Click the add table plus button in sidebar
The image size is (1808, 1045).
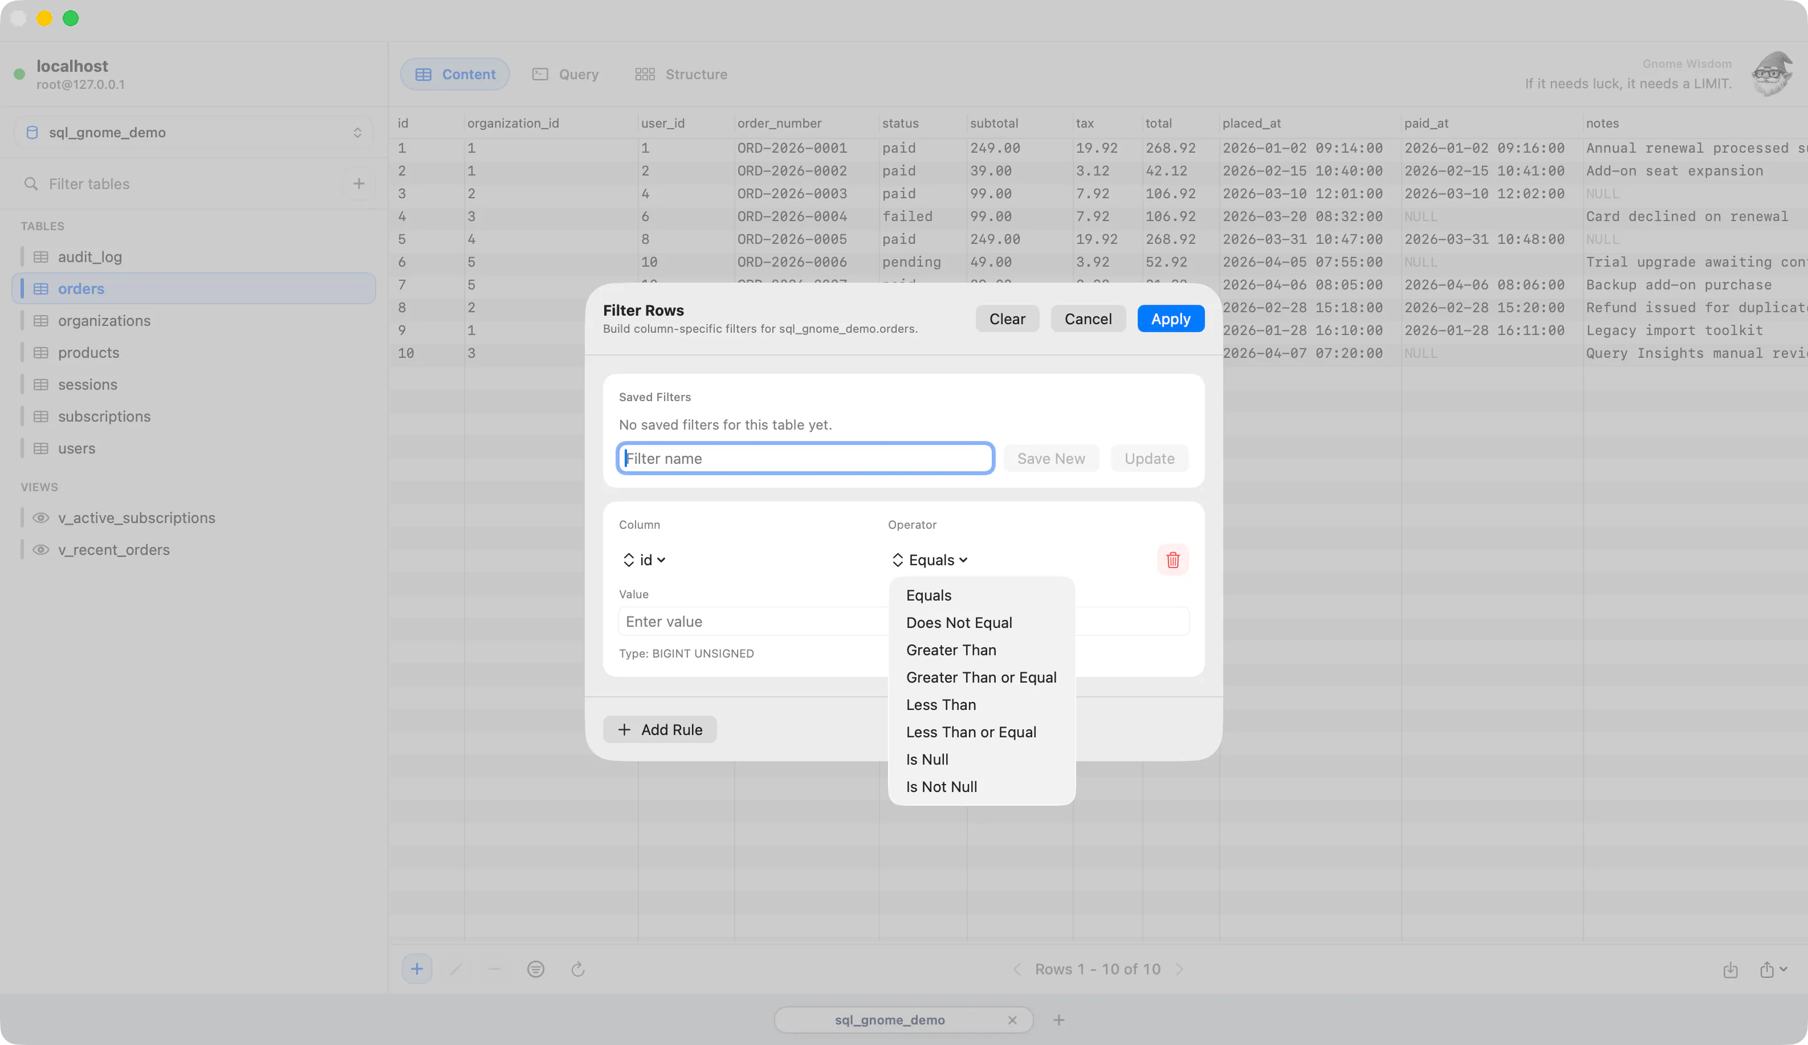(x=359, y=183)
